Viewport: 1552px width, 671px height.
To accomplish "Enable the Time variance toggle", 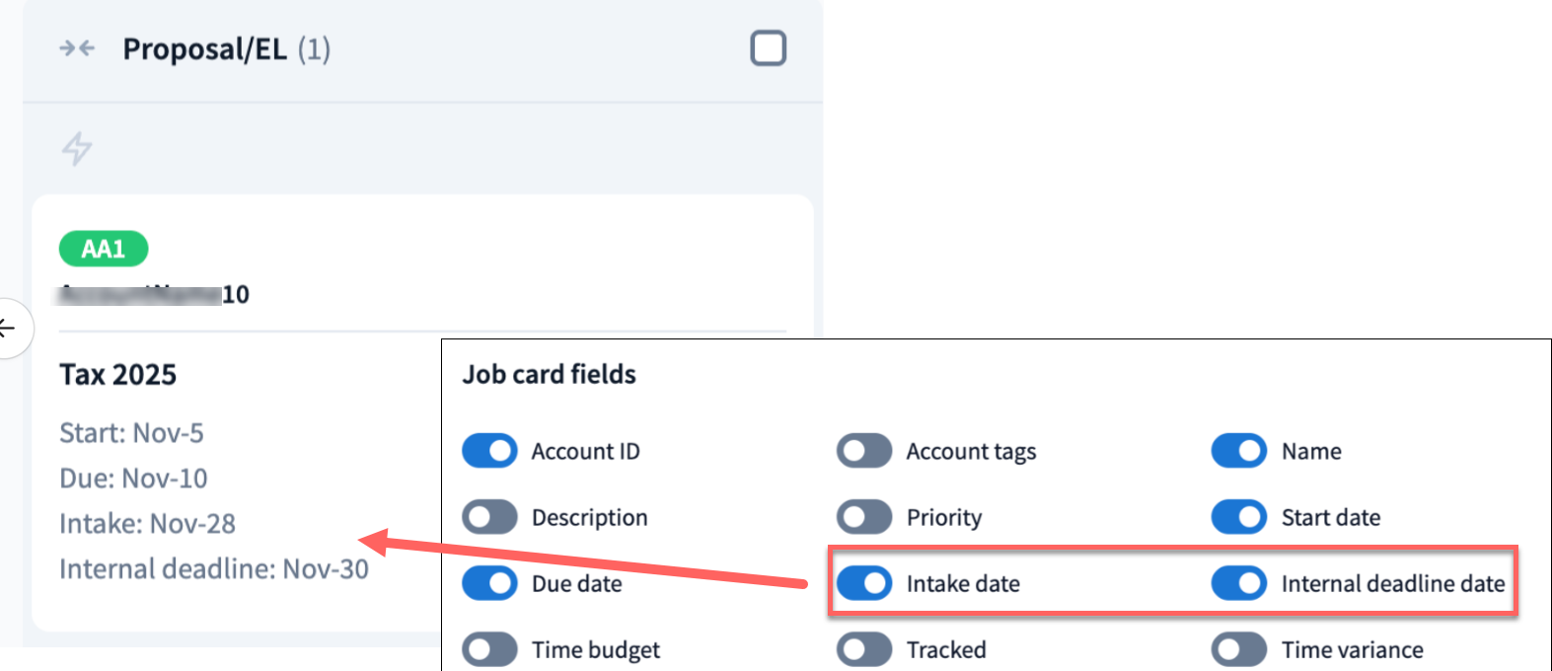I will (x=1239, y=649).
